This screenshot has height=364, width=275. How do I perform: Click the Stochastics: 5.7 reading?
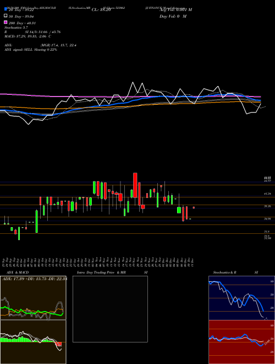coord(16,28)
